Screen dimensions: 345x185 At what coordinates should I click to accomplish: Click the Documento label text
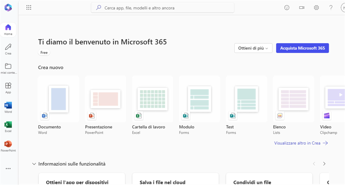click(x=49, y=127)
